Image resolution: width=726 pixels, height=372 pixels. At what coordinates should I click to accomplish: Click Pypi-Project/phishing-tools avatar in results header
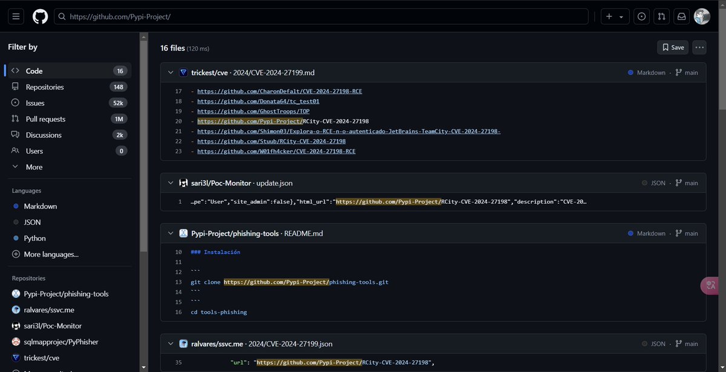(x=183, y=233)
